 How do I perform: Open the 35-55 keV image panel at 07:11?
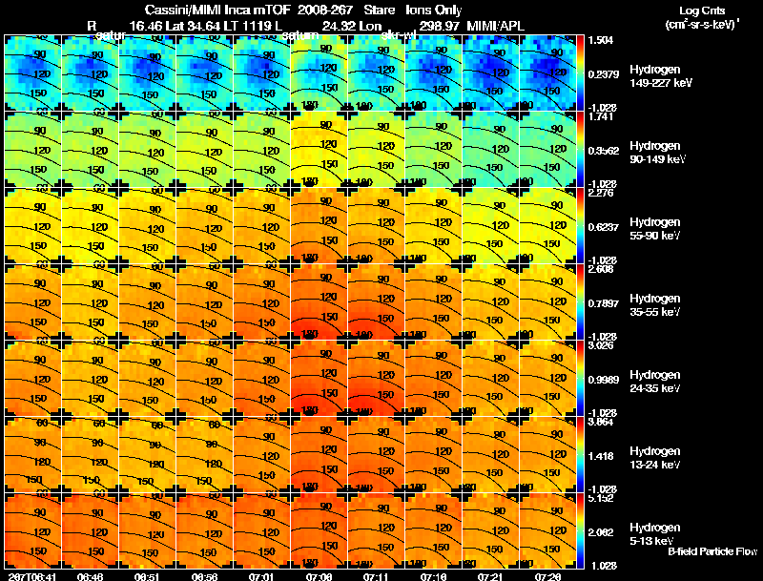[376, 301]
